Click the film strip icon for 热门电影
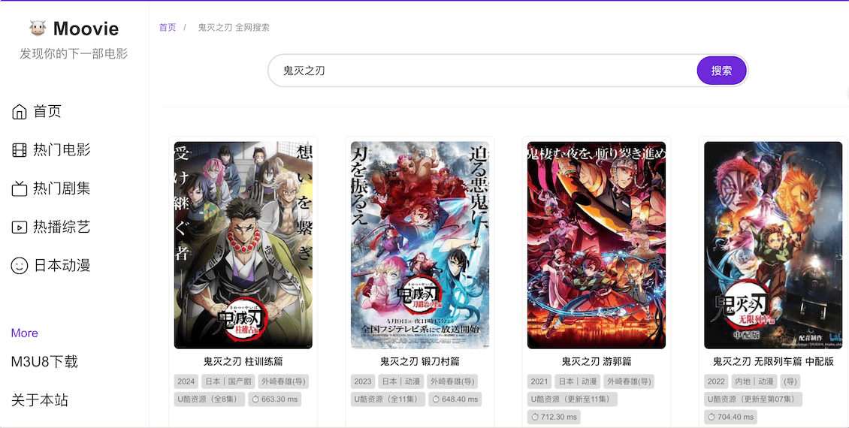The height and width of the screenshot is (428, 849). pyautogui.click(x=20, y=150)
